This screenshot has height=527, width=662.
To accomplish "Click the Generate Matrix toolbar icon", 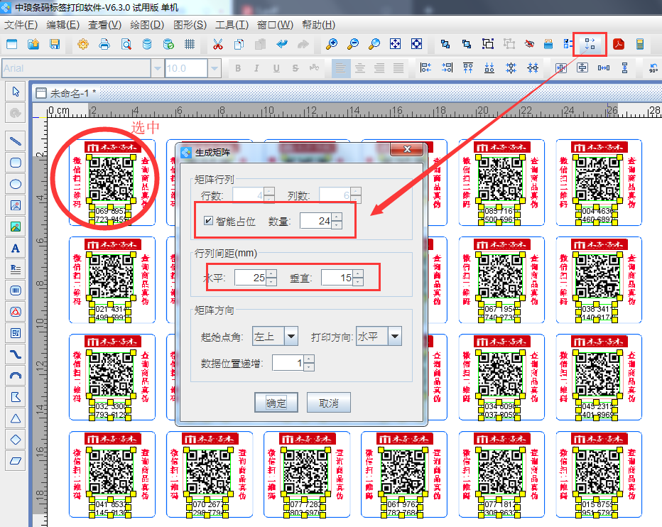I will click(x=589, y=44).
